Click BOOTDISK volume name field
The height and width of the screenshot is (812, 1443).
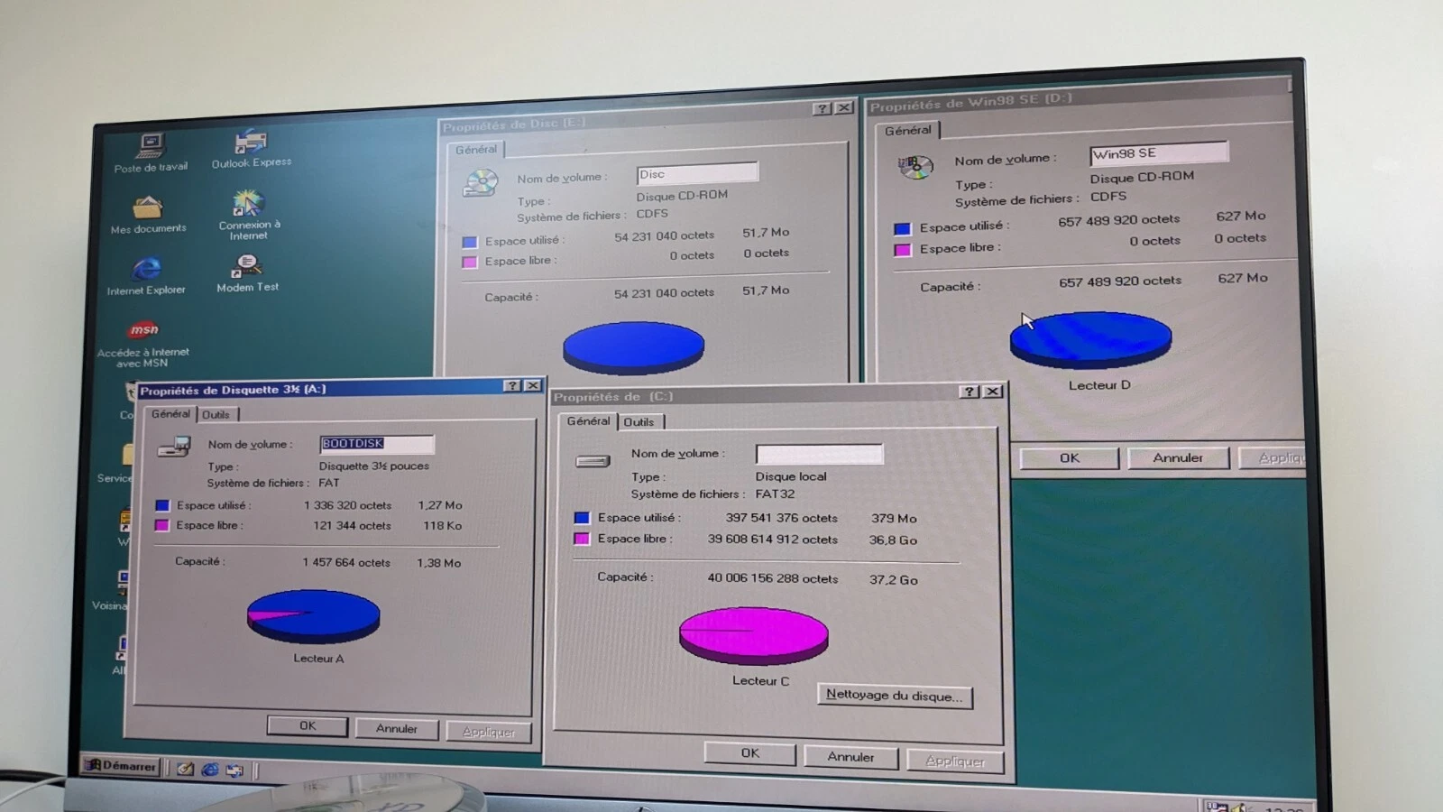click(x=377, y=444)
